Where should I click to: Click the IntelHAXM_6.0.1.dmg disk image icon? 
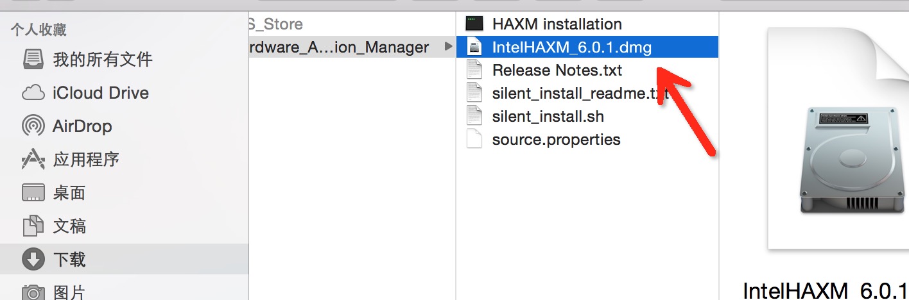(x=474, y=47)
